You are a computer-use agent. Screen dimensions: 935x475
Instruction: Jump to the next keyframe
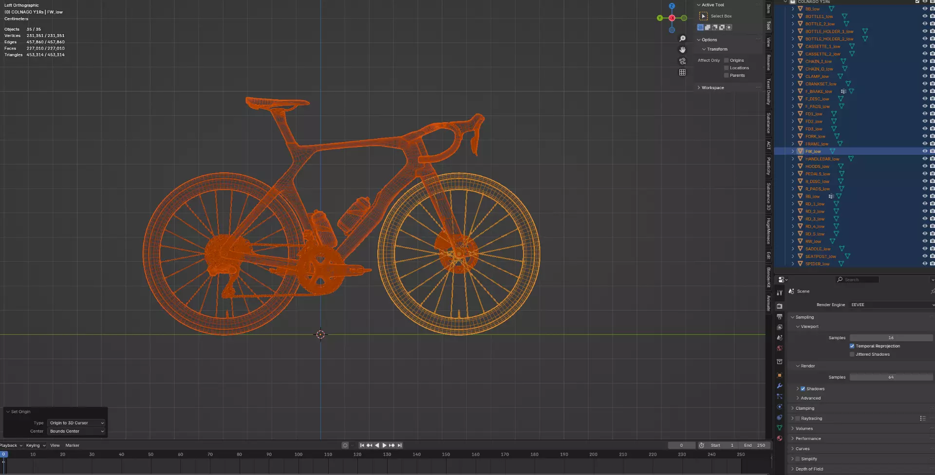pos(392,445)
